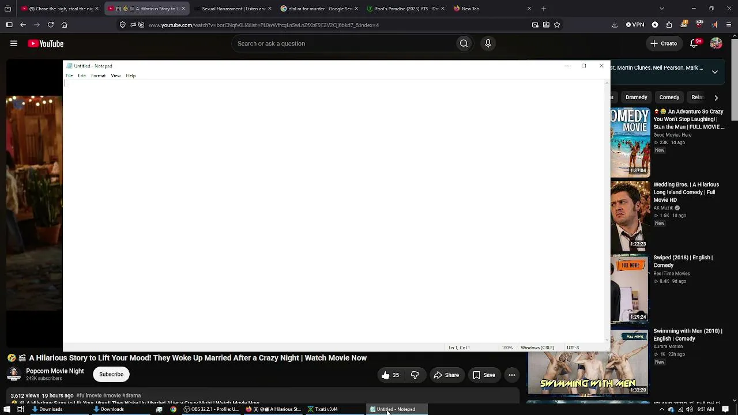Open Notepad View menu
The image size is (738, 415).
pos(116,76)
